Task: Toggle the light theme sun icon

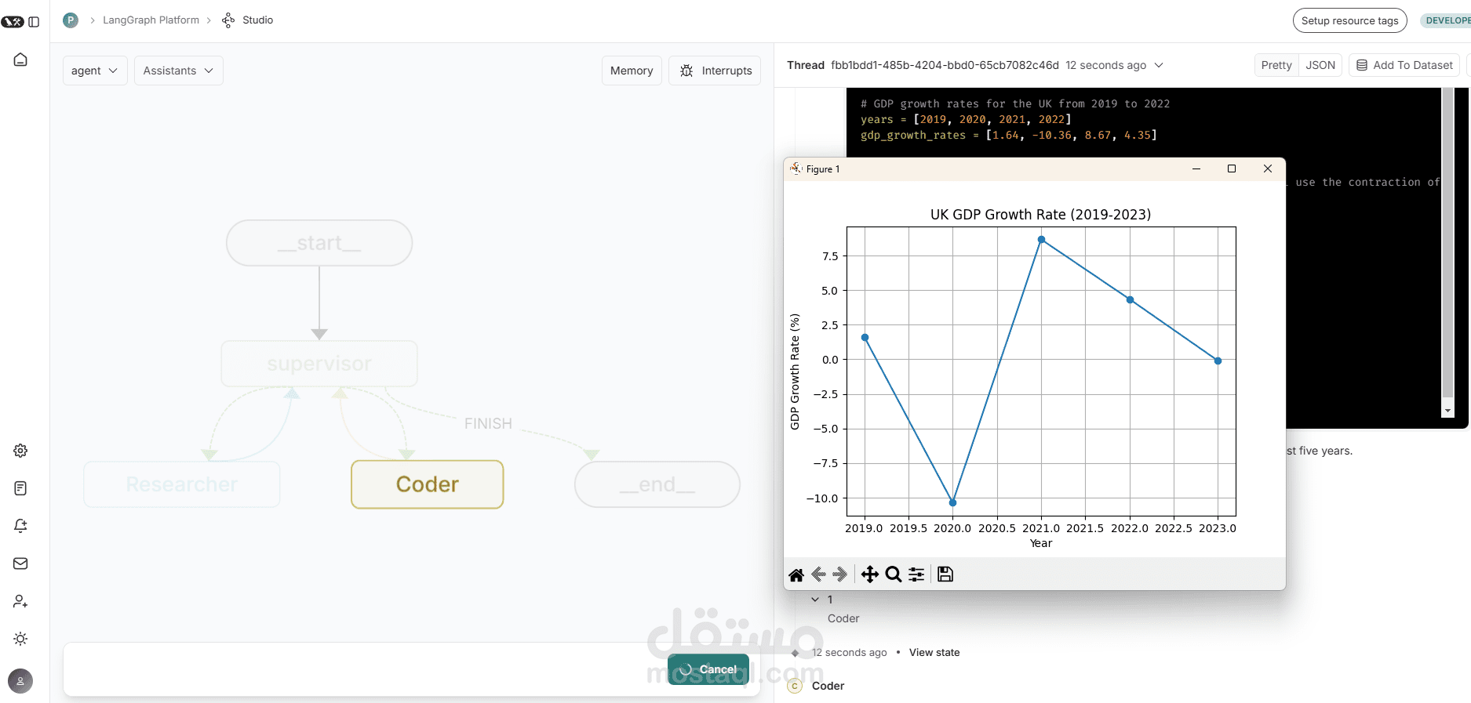Action: pos(20,639)
